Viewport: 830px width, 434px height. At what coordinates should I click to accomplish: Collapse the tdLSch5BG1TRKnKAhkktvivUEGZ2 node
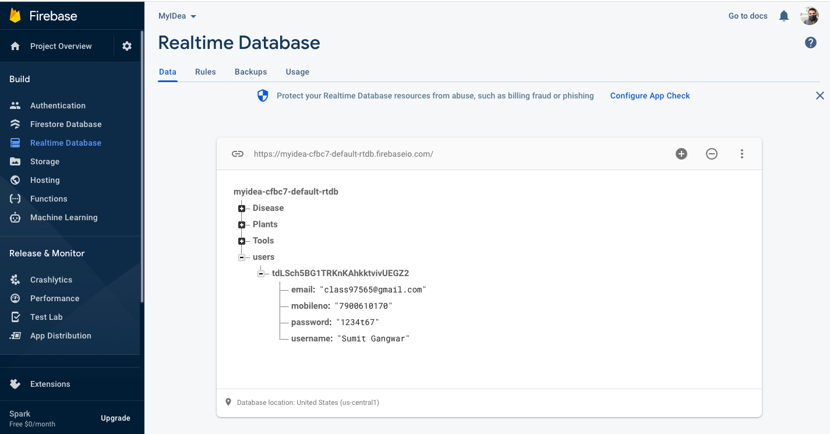(x=261, y=273)
